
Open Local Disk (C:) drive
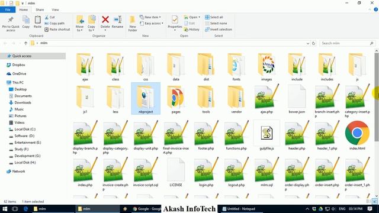(x=23, y=130)
